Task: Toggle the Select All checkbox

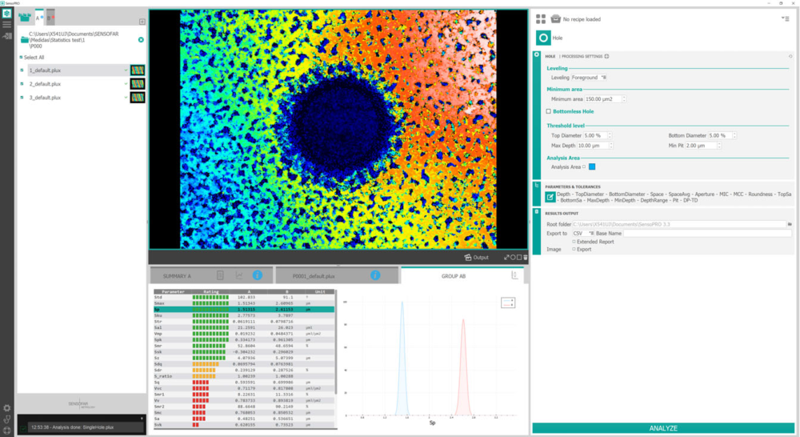Action: pyautogui.click(x=22, y=58)
